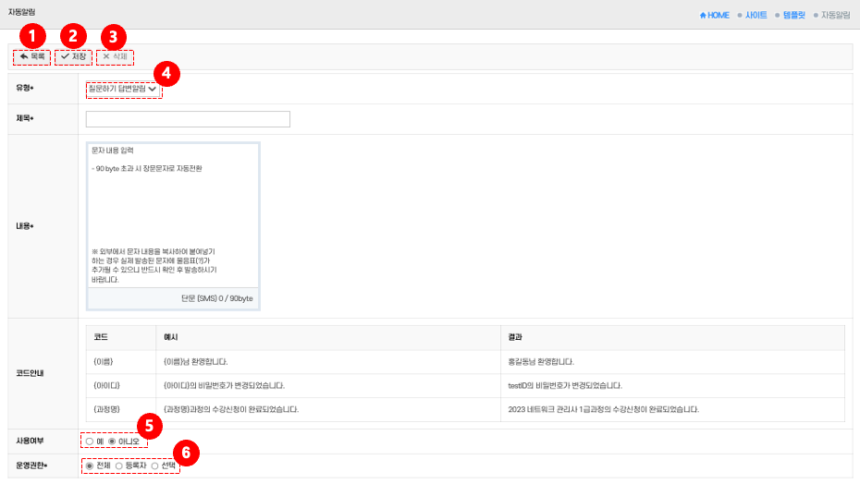860x484 pixels.
Task: Select the 아니오 radio for 사용여부
Action: [x=113, y=442]
